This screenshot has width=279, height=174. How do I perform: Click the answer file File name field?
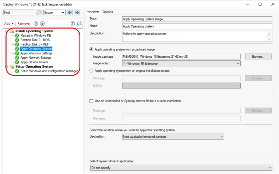(181, 119)
